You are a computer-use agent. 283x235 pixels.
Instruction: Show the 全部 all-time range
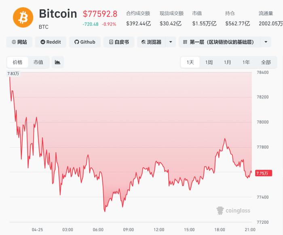[x=266, y=62]
